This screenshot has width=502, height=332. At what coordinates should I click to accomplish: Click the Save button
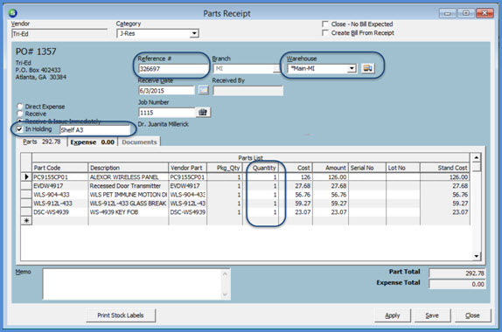coord(432,315)
